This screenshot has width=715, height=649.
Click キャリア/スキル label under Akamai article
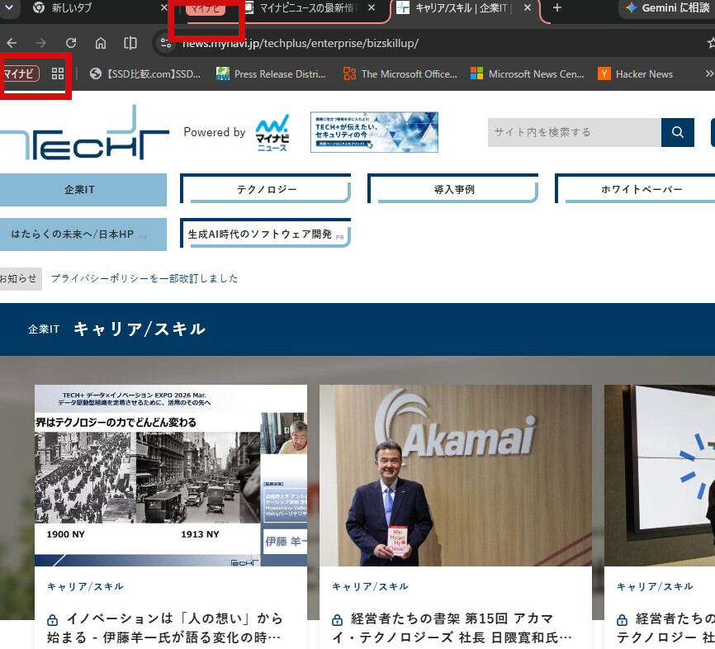tap(370, 586)
